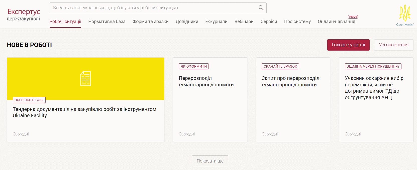Screen dimensions: 417x170
Task: Open the Сервіси menu item
Action: [x=269, y=22]
